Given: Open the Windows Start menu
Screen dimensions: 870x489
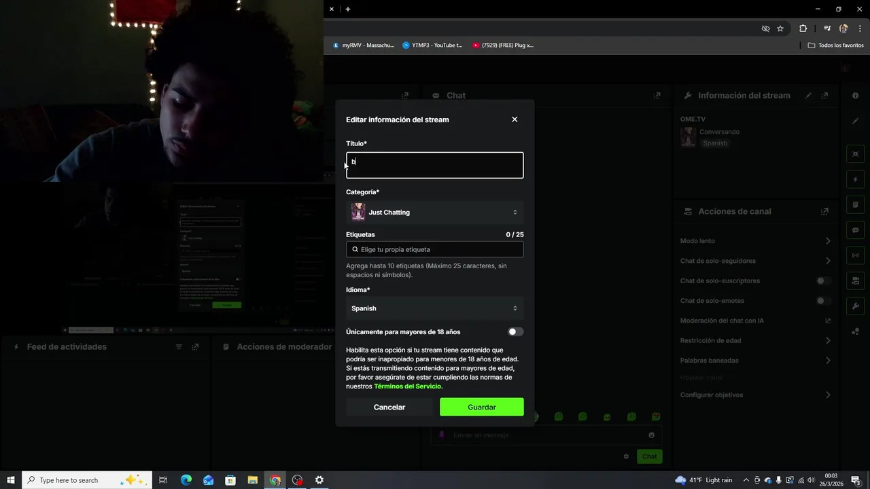Looking at the screenshot, I should 11,480.
